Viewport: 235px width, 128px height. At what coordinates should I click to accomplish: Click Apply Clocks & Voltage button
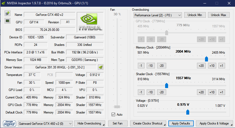pyautogui.click(x=214, y=123)
